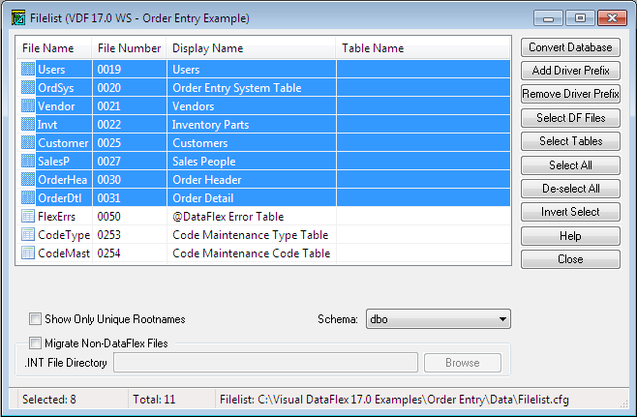Toggle Migrate Non-DataFlex Files checkbox
Viewport: 637px width, 417px height.
35,343
